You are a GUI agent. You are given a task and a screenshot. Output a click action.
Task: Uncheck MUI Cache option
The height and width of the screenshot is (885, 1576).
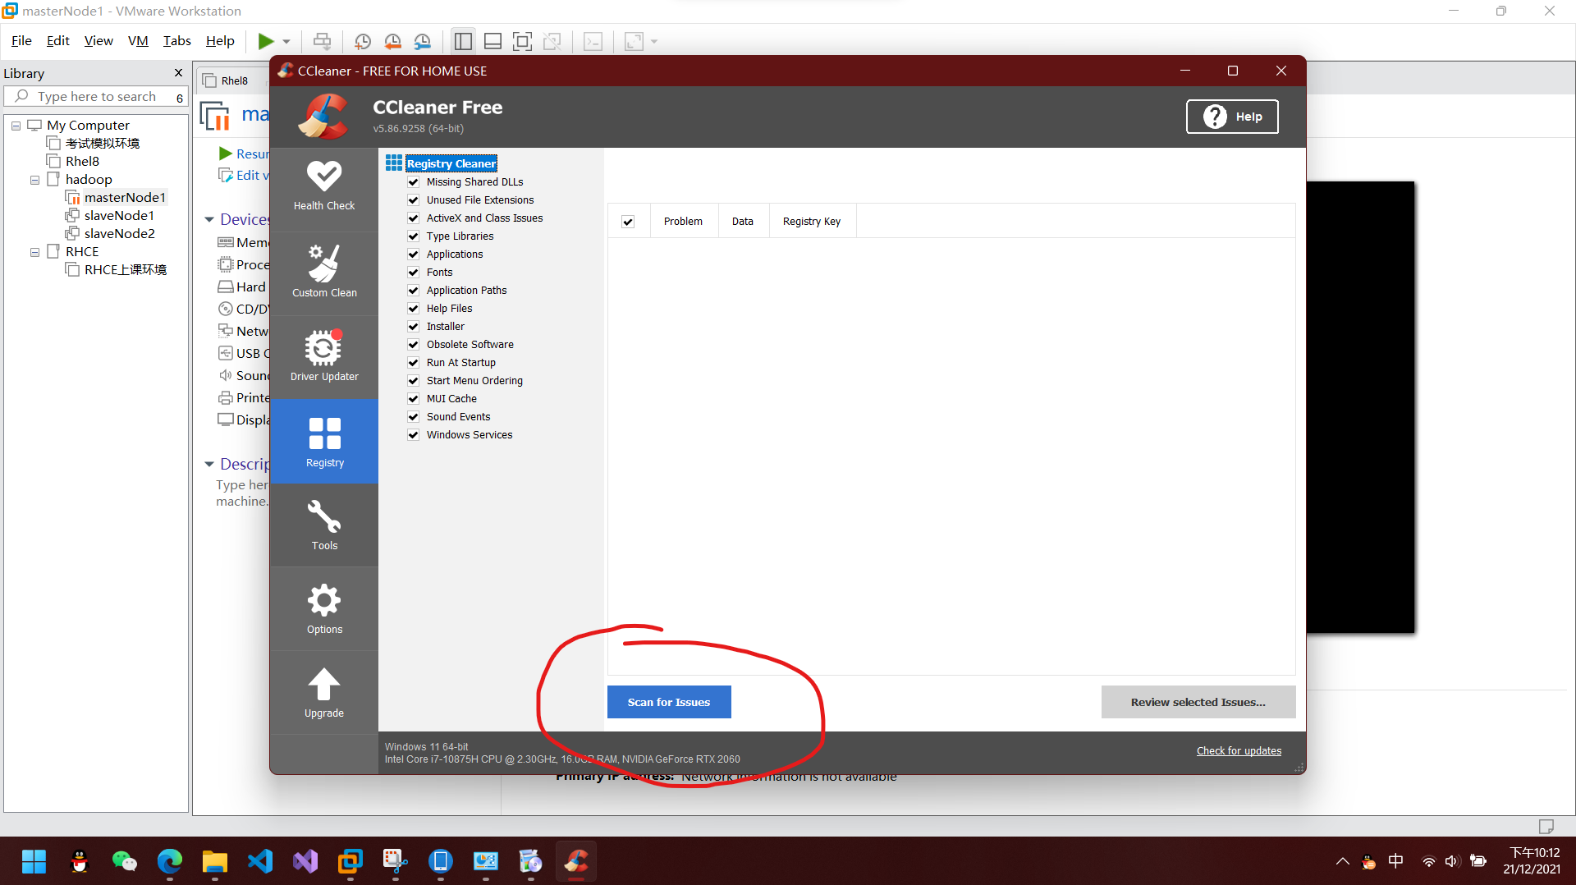tap(414, 398)
